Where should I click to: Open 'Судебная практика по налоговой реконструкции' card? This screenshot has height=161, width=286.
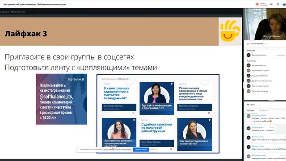pos(157,134)
